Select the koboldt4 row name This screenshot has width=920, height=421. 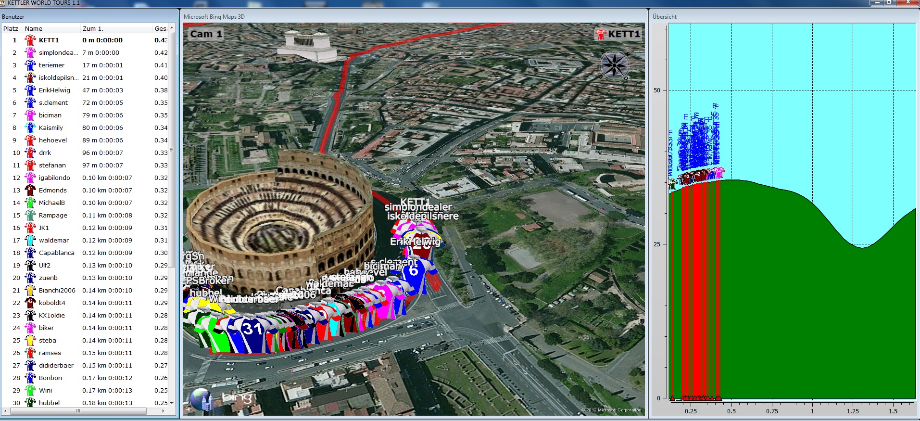point(52,303)
